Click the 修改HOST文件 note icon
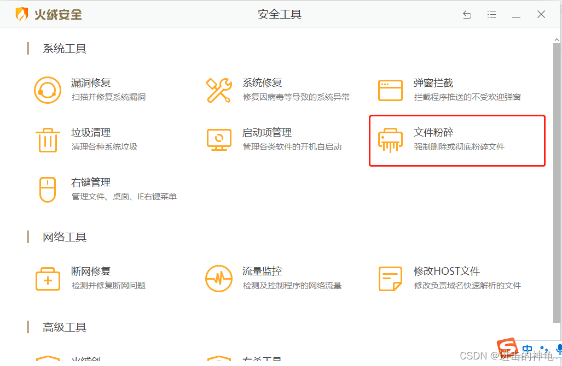This screenshot has width=562, height=366. pos(390,279)
